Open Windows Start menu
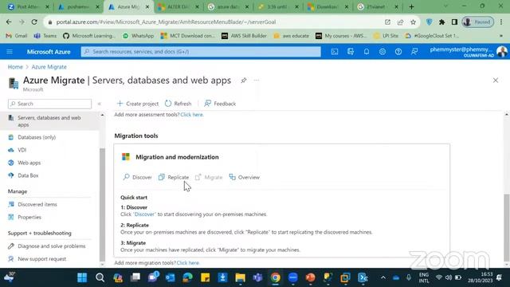 click(x=82, y=277)
